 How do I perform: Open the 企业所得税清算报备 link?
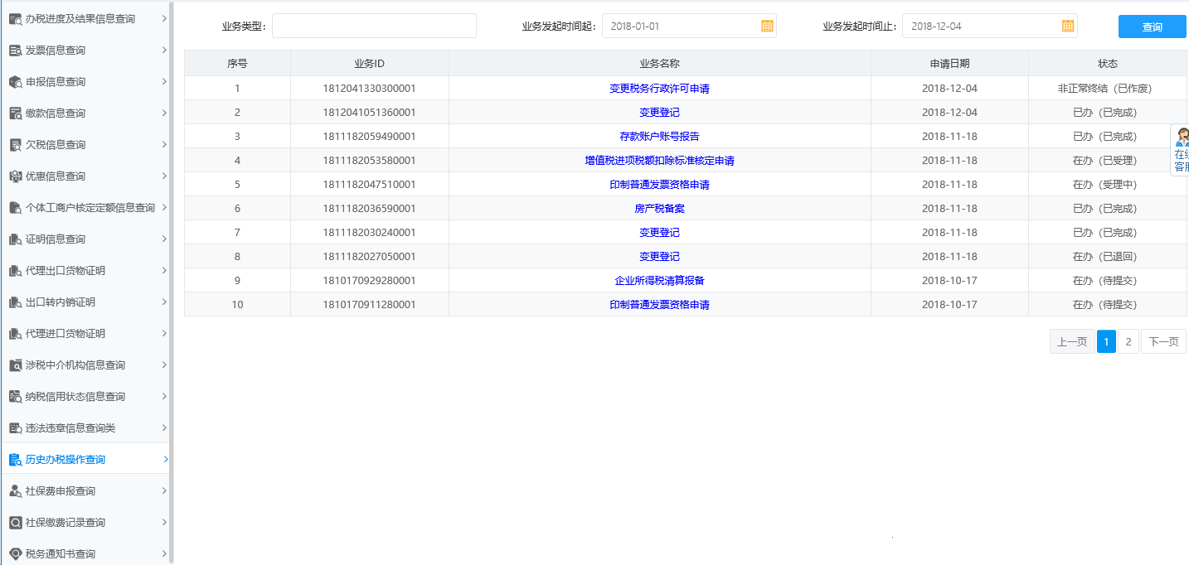[658, 280]
